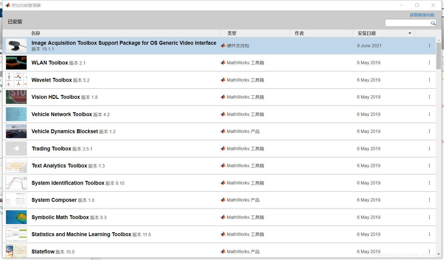
Task: Open options menu for Trading Toolbox
Action: [429, 149]
